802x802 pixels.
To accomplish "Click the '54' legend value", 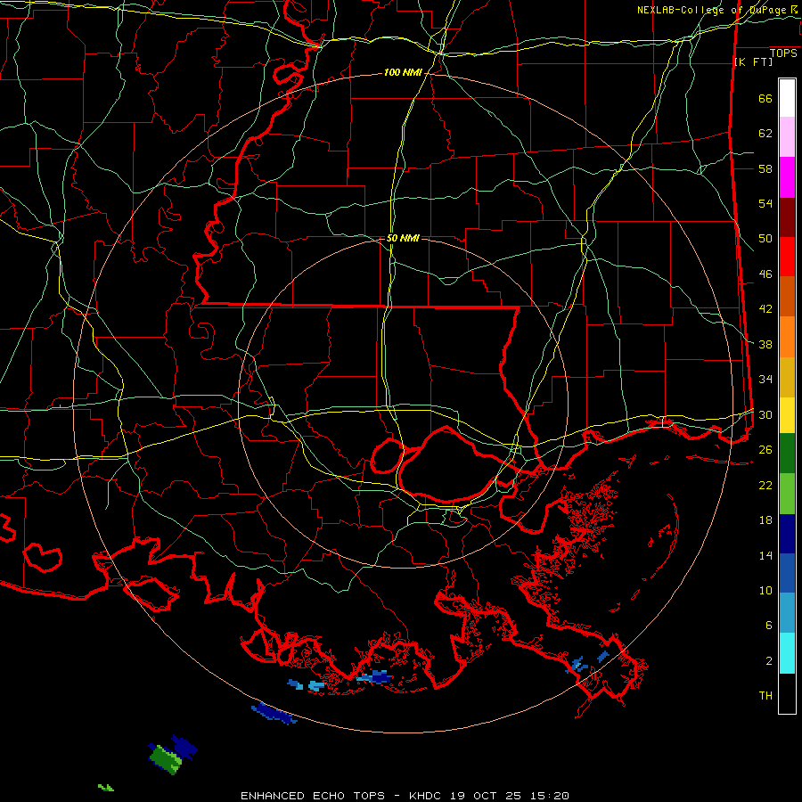I will point(765,203).
